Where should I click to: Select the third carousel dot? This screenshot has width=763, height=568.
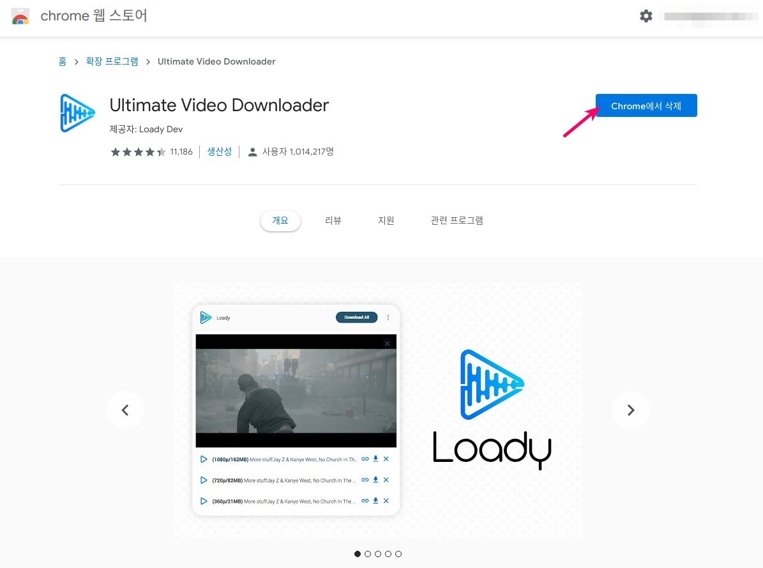tap(378, 554)
